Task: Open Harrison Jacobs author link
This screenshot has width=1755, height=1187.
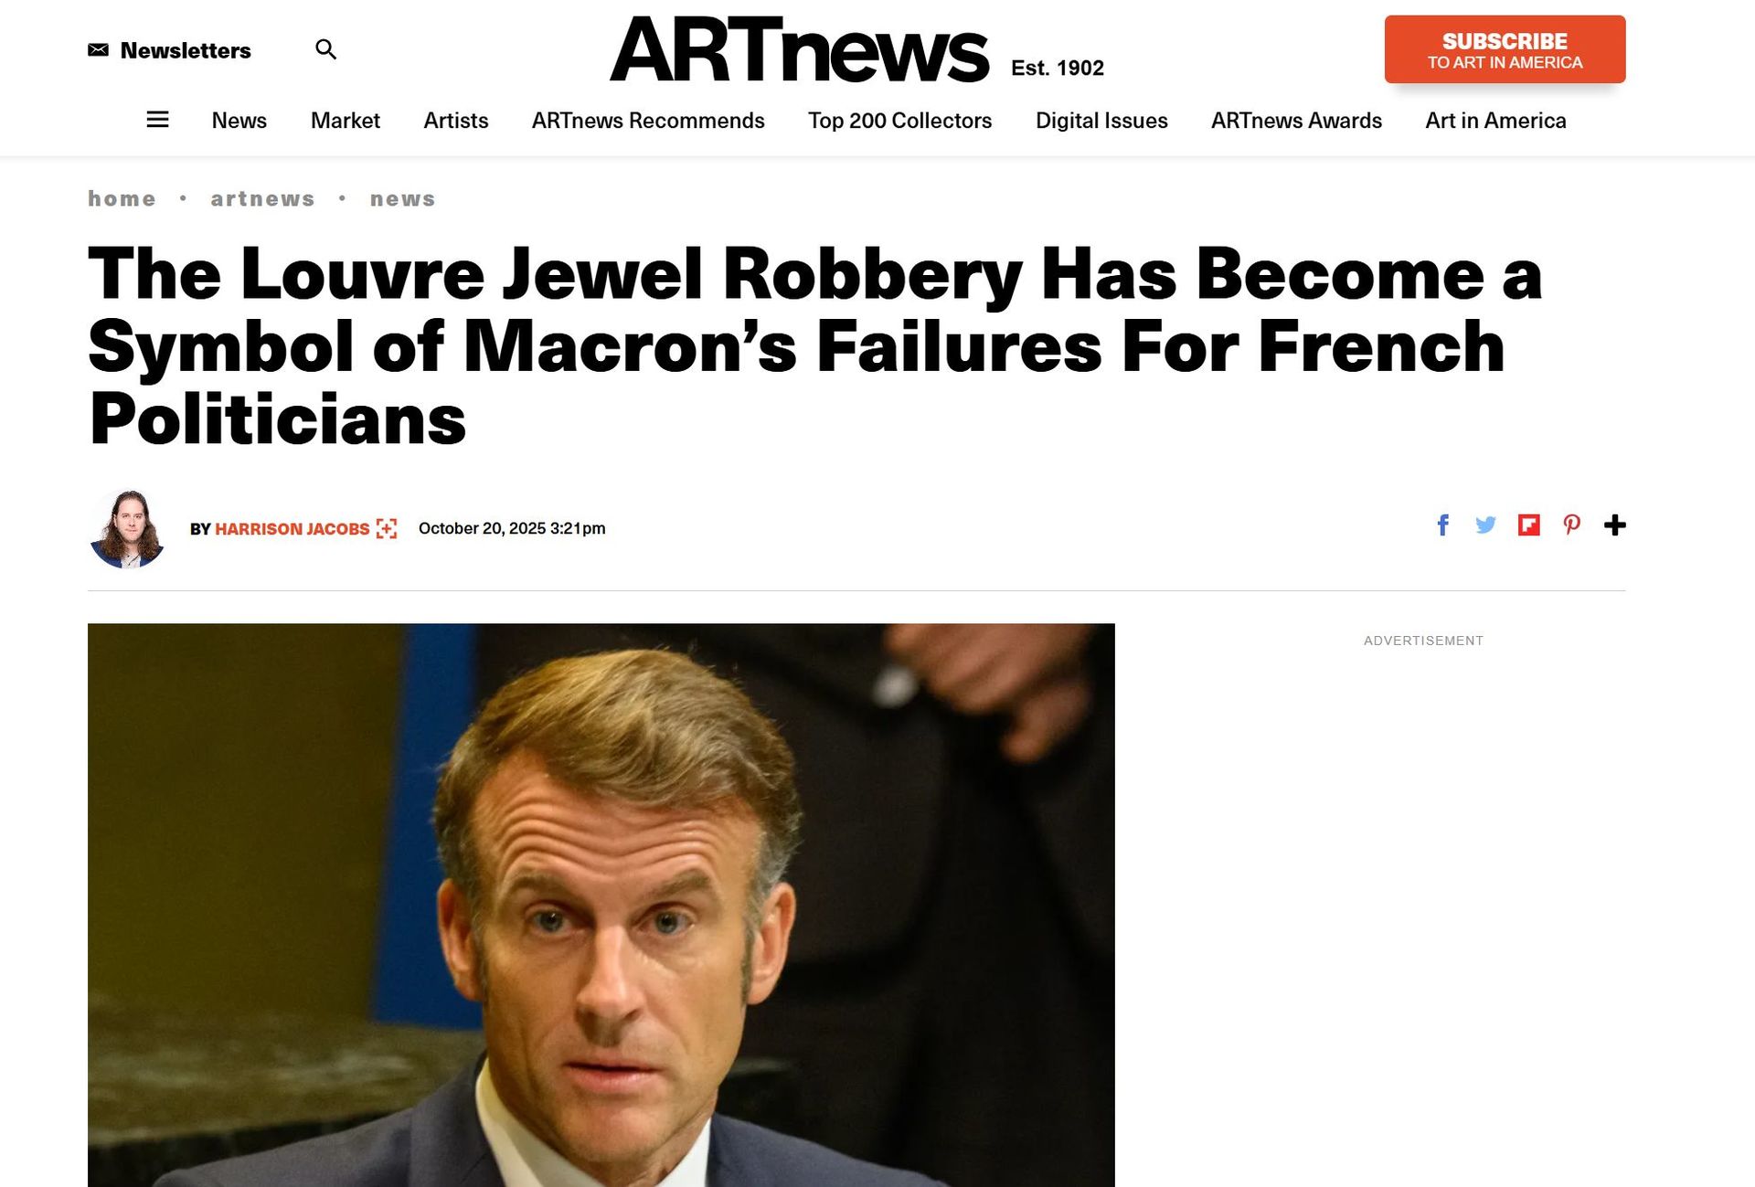Action: click(292, 529)
